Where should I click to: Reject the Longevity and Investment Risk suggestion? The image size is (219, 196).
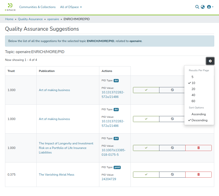coord(172,148)
